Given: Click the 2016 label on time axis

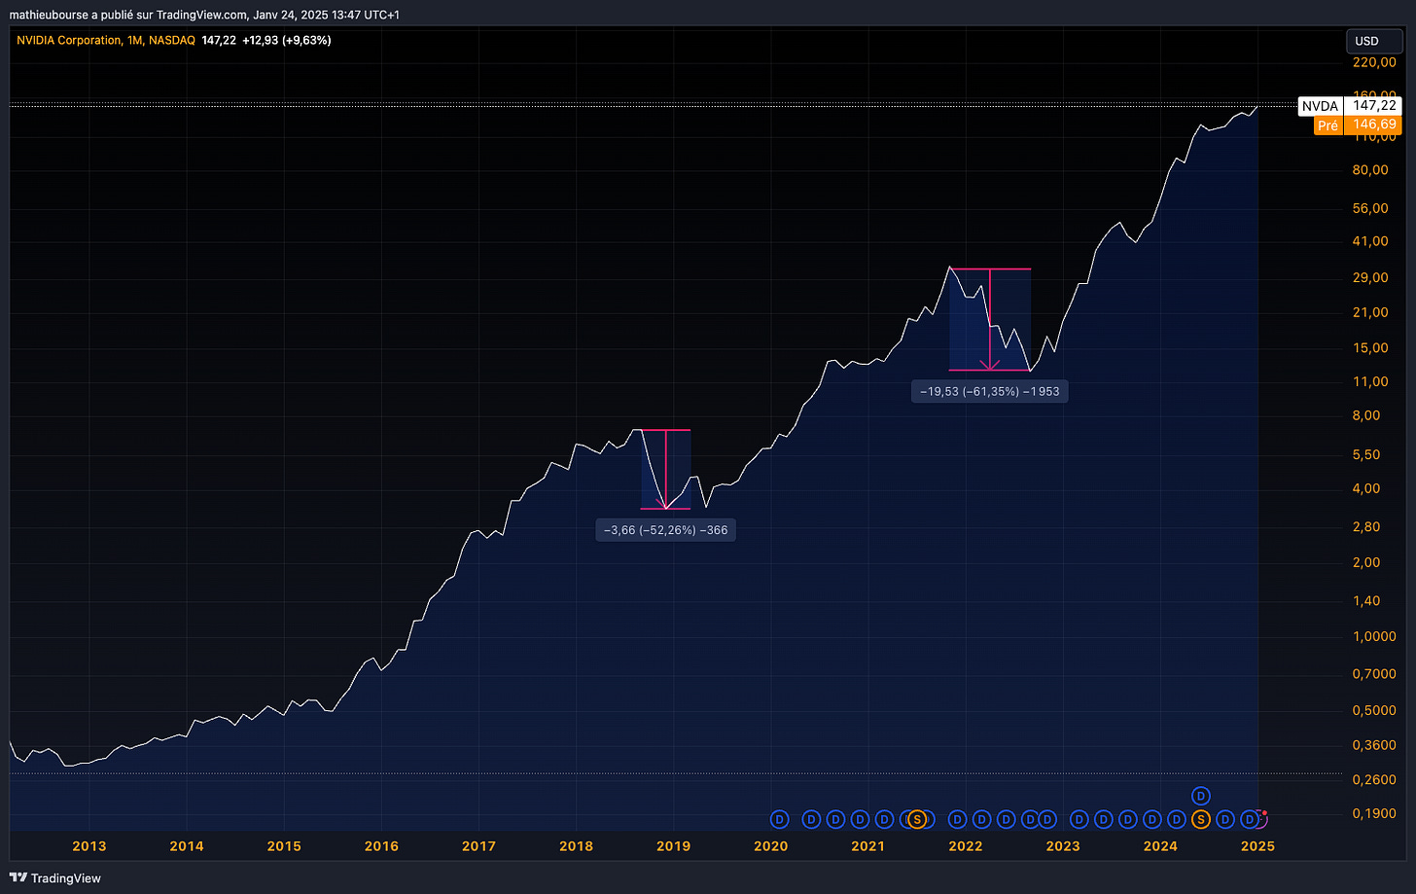Looking at the screenshot, I should [381, 845].
